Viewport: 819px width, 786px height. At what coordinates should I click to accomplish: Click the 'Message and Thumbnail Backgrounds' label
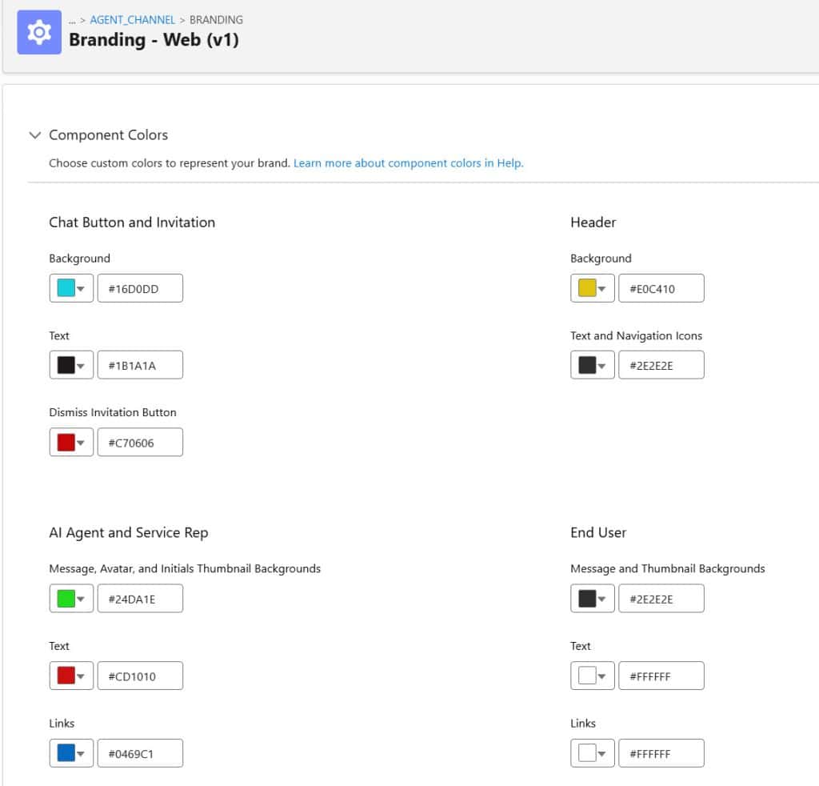668,568
